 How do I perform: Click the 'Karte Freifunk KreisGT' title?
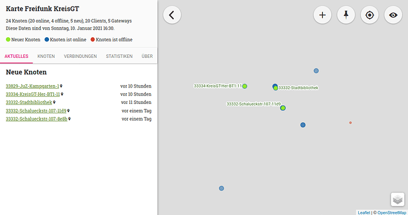pos(43,9)
